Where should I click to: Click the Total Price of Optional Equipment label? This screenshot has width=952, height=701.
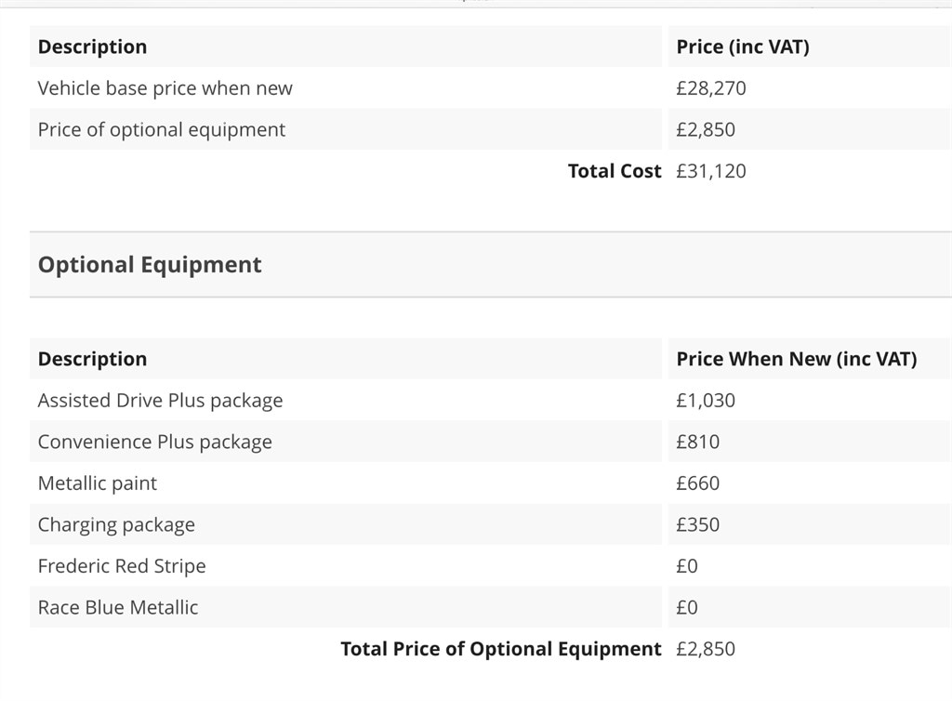[500, 649]
